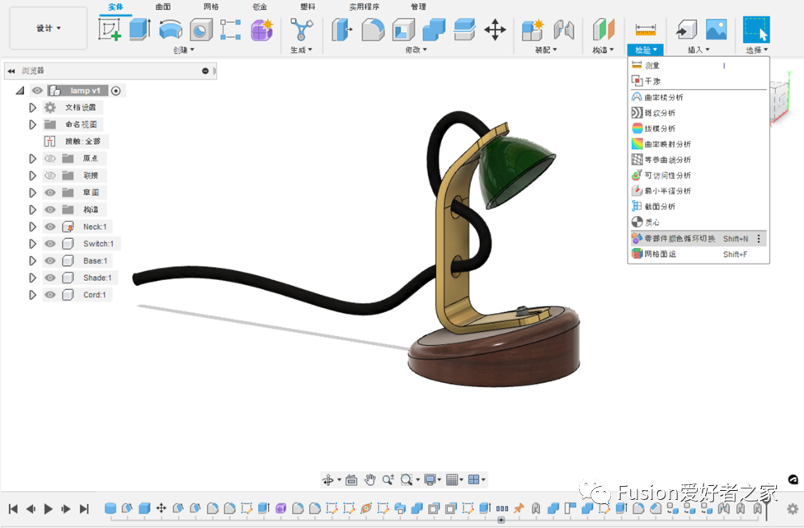This screenshot has width=804, height=528.
Task: Select the Move/Copy arrows tool
Action: tap(495, 30)
